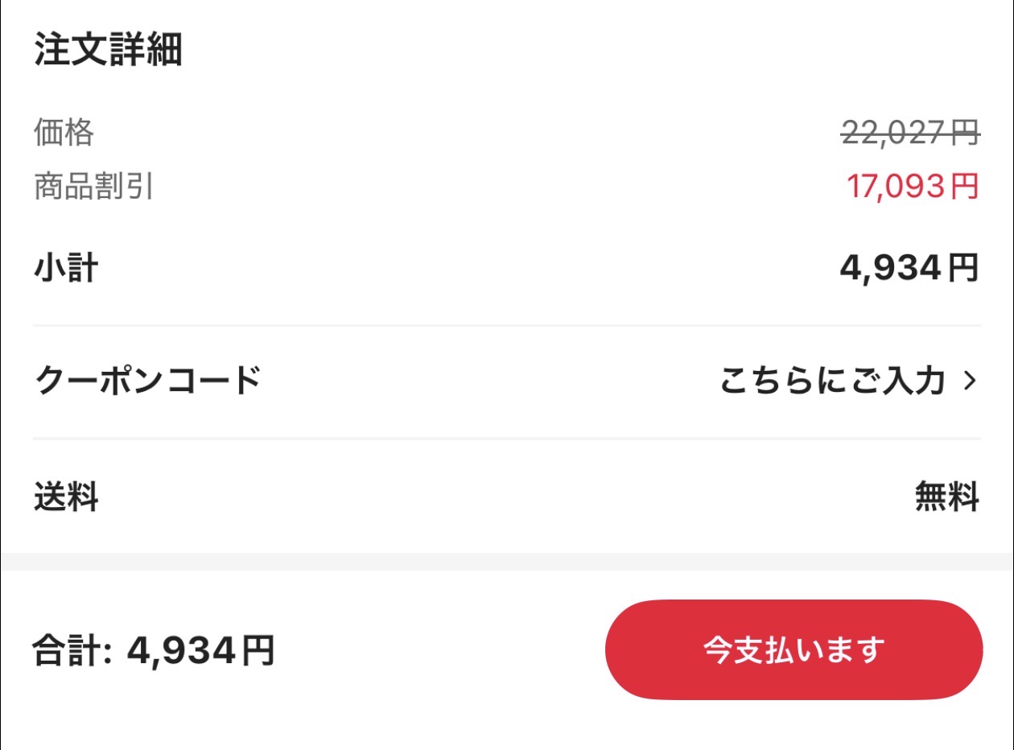Click the divider line below the 小計 row
The height and width of the screenshot is (750, 1014).
click(507, 325)
